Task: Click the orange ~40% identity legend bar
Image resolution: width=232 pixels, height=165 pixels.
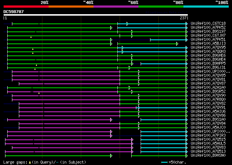Action: (x=71, y=7)
